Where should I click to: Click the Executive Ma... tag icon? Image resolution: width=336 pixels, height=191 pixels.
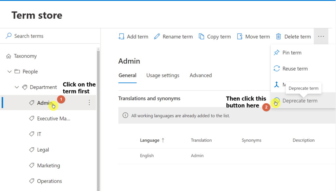pyautogui.click(x=32, y=118)
